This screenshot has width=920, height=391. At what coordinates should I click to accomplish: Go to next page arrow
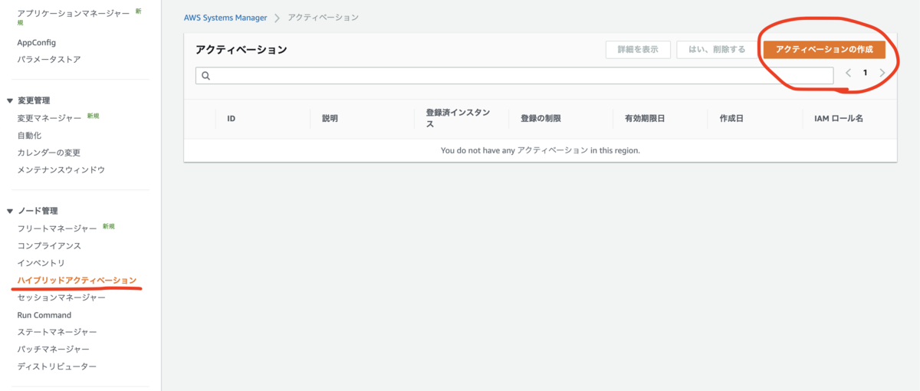coord(882,74)
